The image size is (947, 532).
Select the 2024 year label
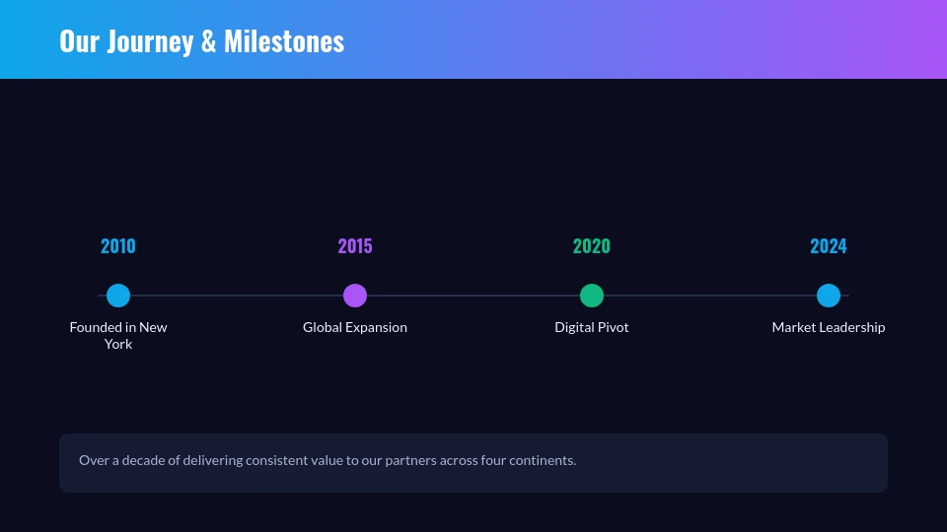[x=829, y=246]
